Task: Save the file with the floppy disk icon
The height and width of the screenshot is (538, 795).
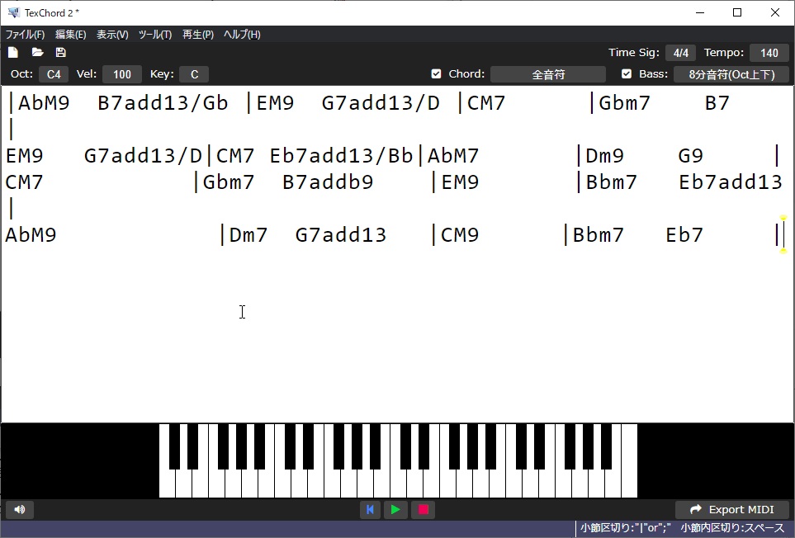Action: [x=61, y=53]
